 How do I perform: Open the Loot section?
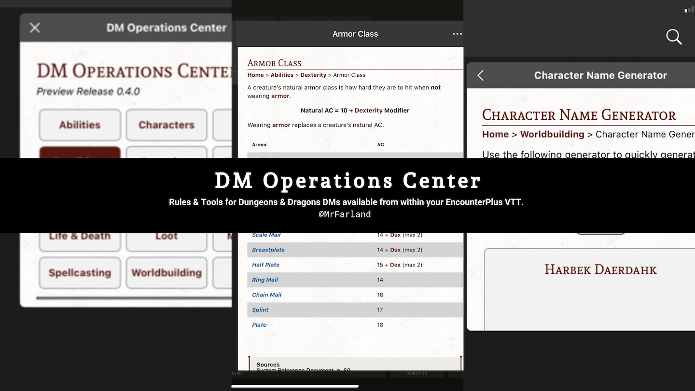[x=167, y=236]
